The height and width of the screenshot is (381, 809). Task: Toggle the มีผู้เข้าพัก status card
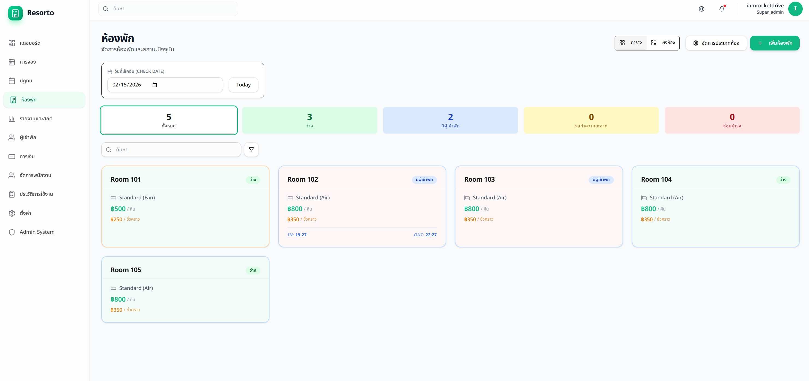(x=450, y=120)
